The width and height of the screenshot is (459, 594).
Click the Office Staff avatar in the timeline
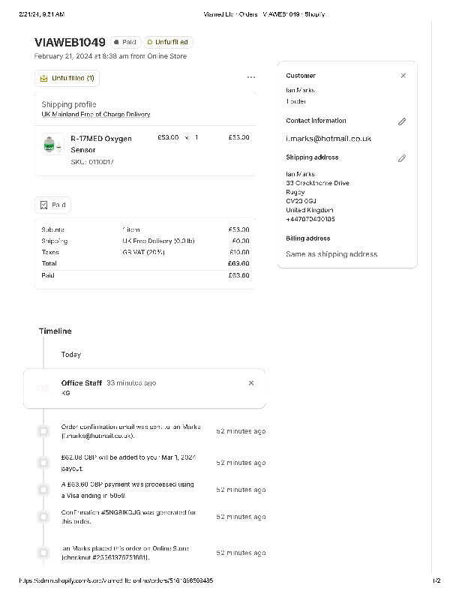[x=43, y=388]
